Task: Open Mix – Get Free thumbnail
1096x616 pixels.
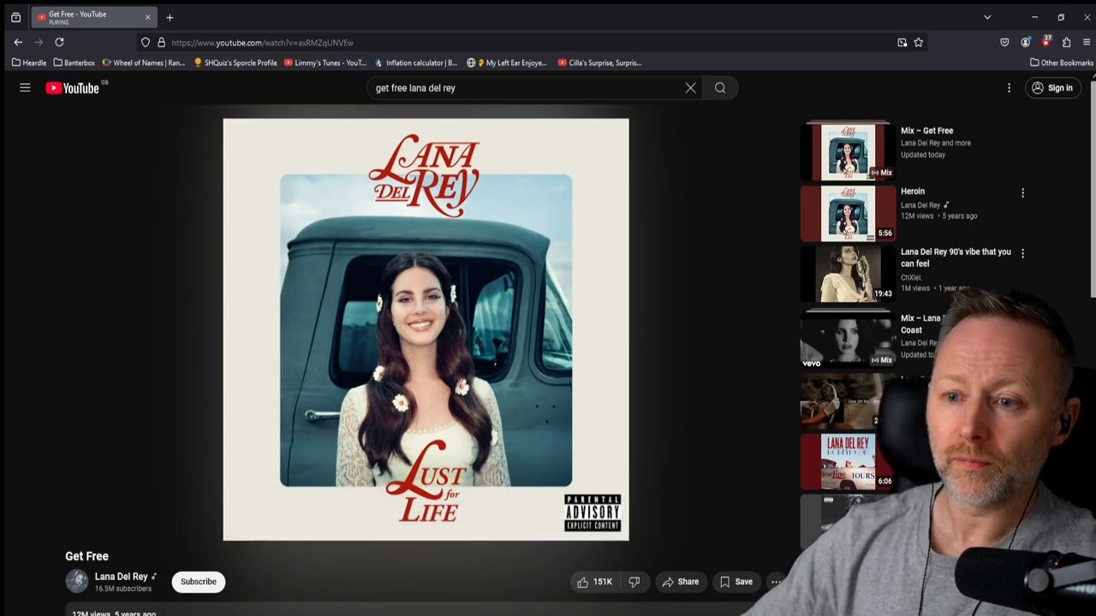Action: pos(848,152)
